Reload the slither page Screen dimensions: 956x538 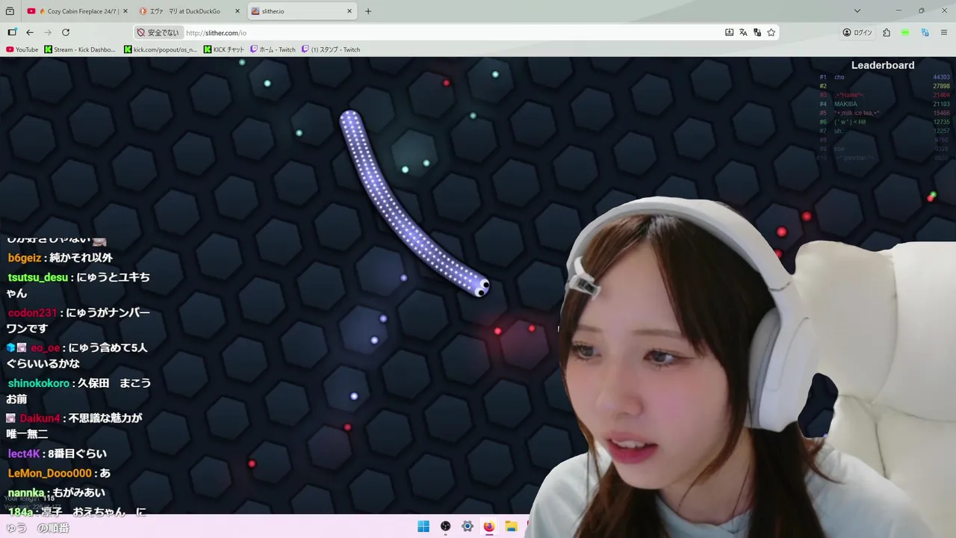pos(66,32)
